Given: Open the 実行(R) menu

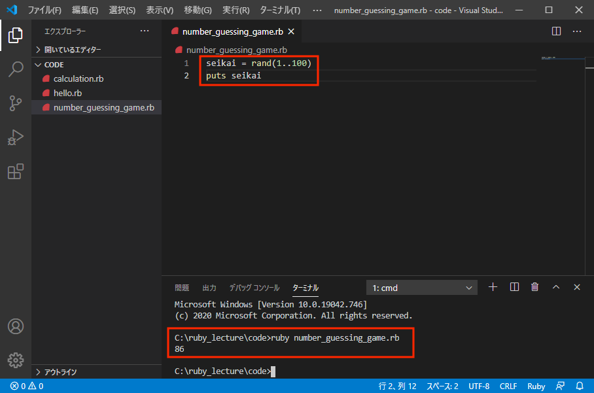Looking at the screenshot, I should point(236,10).
